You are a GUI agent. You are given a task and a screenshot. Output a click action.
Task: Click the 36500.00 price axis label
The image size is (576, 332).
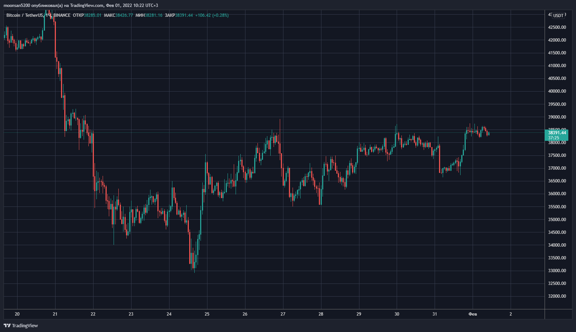point(557,181)
